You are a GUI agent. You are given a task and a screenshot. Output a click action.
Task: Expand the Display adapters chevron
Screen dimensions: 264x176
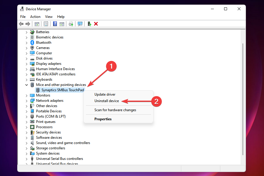(x=27, y=64)
